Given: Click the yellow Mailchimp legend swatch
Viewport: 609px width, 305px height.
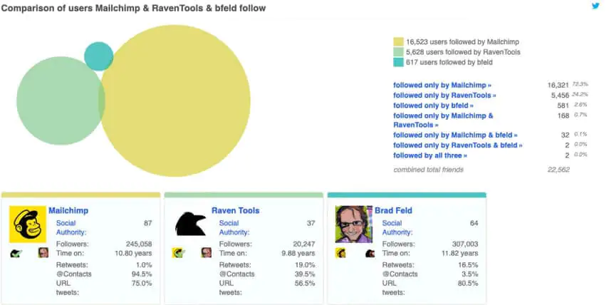Looking at the screenshot, I should click(x=399, y=42).
